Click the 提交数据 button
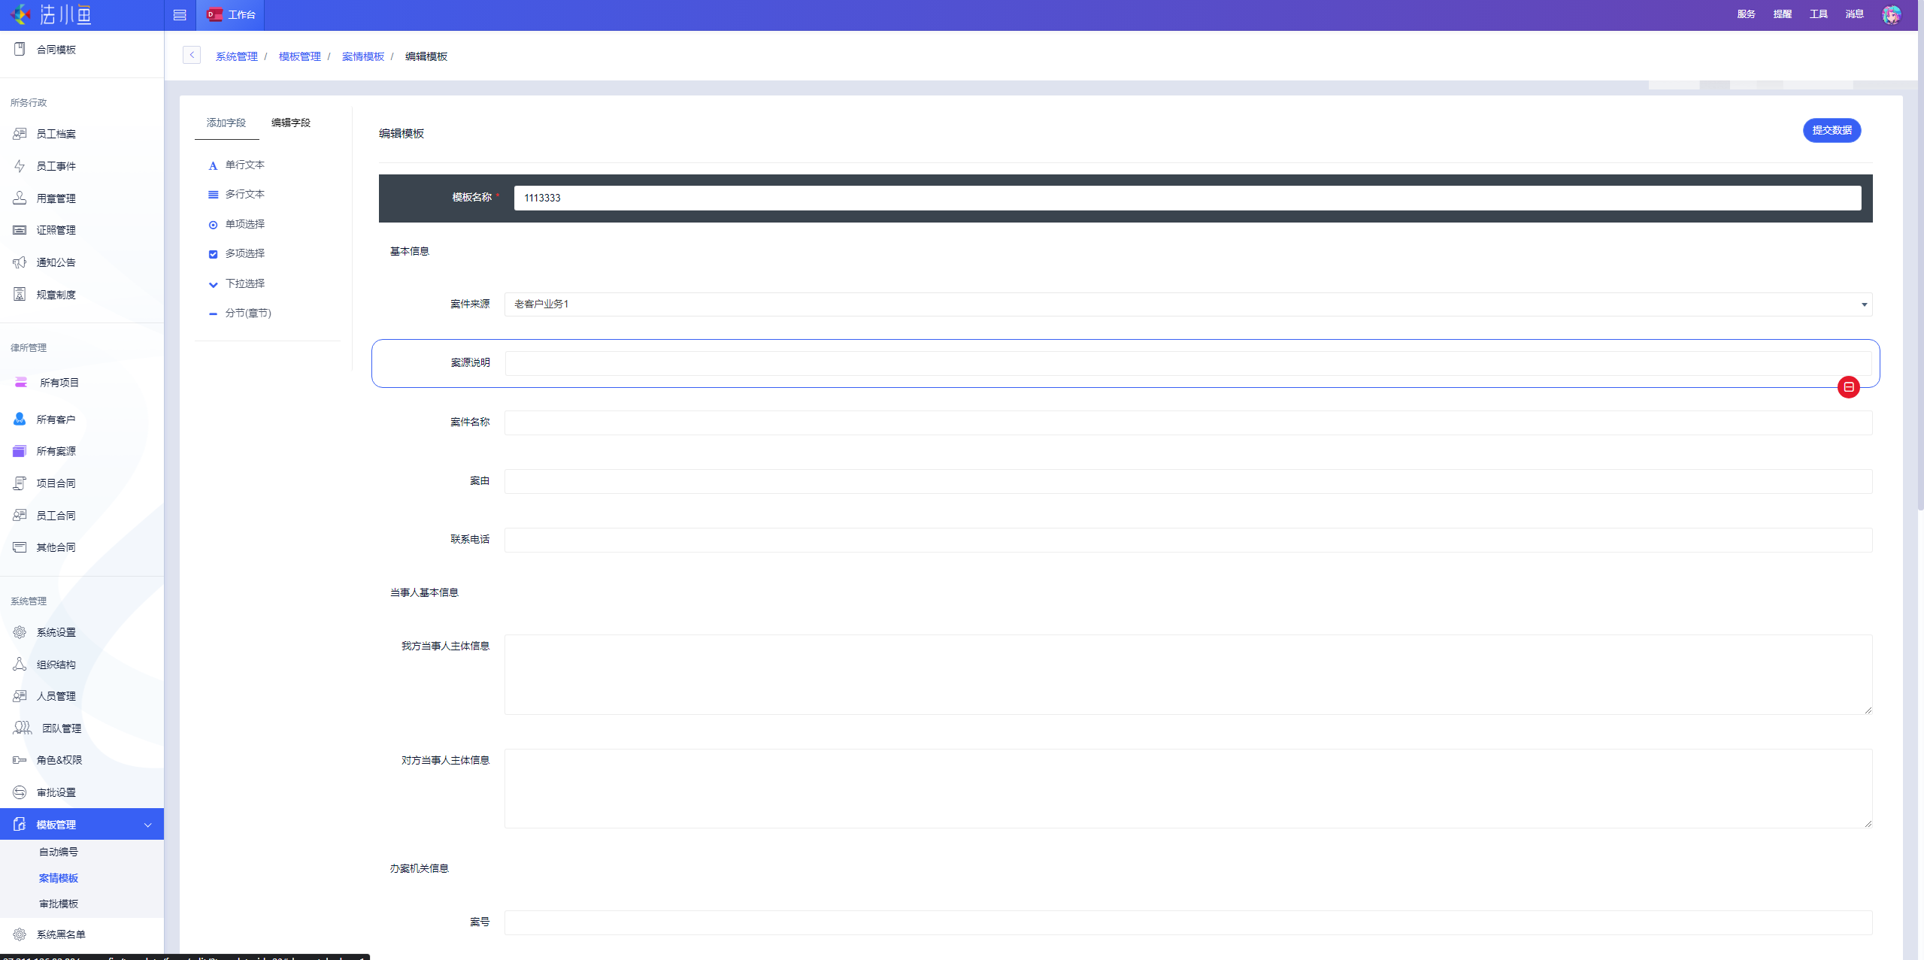1924x960 pixels. coord(1832,130)
